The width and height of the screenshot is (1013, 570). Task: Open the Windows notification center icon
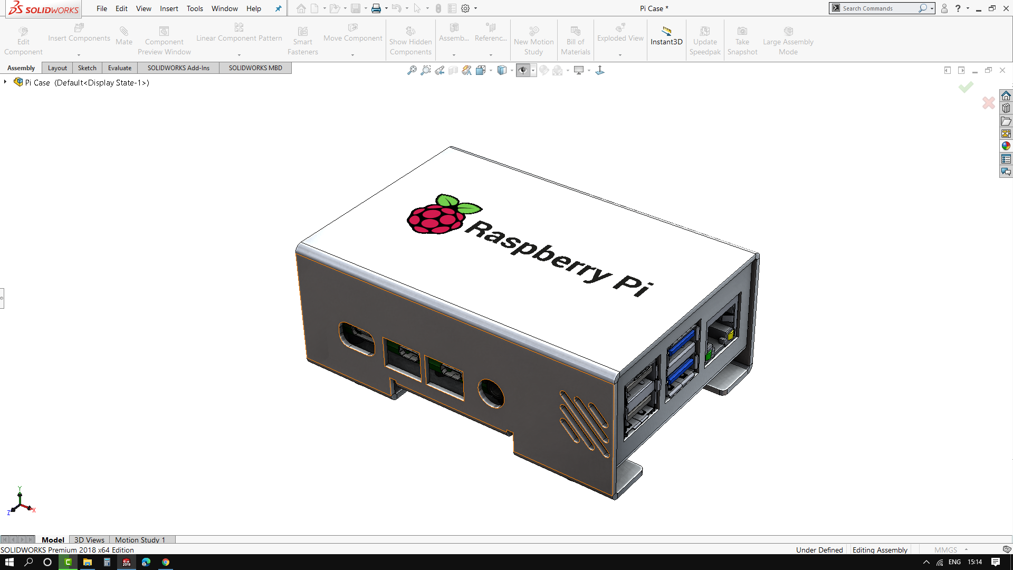996,562
